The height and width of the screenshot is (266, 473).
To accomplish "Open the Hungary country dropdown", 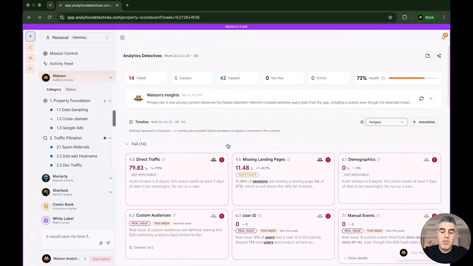I will (x=387, y=122).
